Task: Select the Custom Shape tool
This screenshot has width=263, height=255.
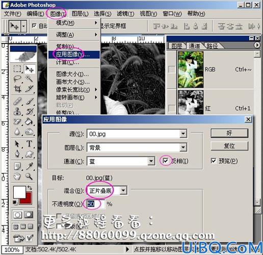Action: [x=29, y=154]
